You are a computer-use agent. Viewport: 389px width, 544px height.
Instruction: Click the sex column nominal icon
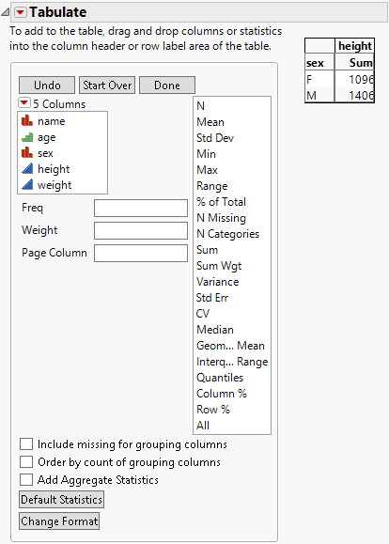pyautogui.click(x=27, y=152)
